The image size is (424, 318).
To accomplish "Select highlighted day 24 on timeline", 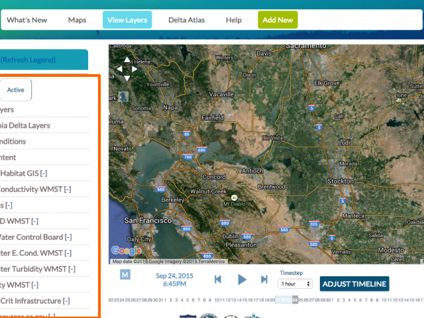I will click(295, 300).
